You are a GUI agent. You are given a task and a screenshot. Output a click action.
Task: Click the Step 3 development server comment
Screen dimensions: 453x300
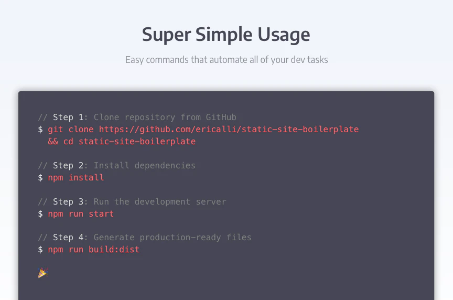click(x=132, y=202)
